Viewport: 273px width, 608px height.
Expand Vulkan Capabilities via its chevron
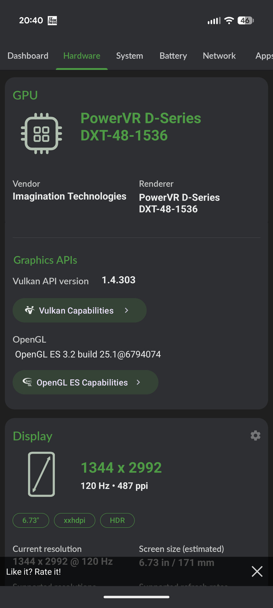(x=127, y=310)
